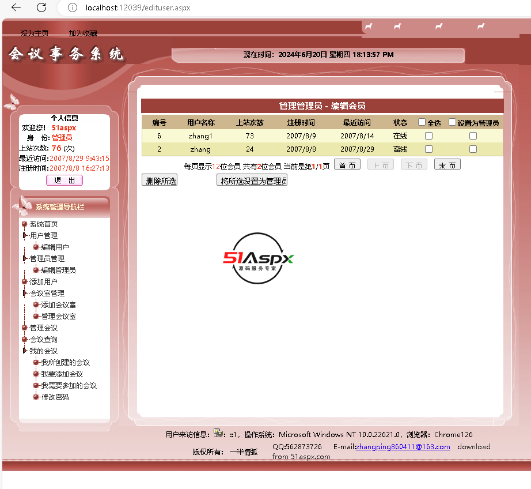Tick the 全选 select-all checkbox
Screen dimensions: 531x489
point(422,122)
